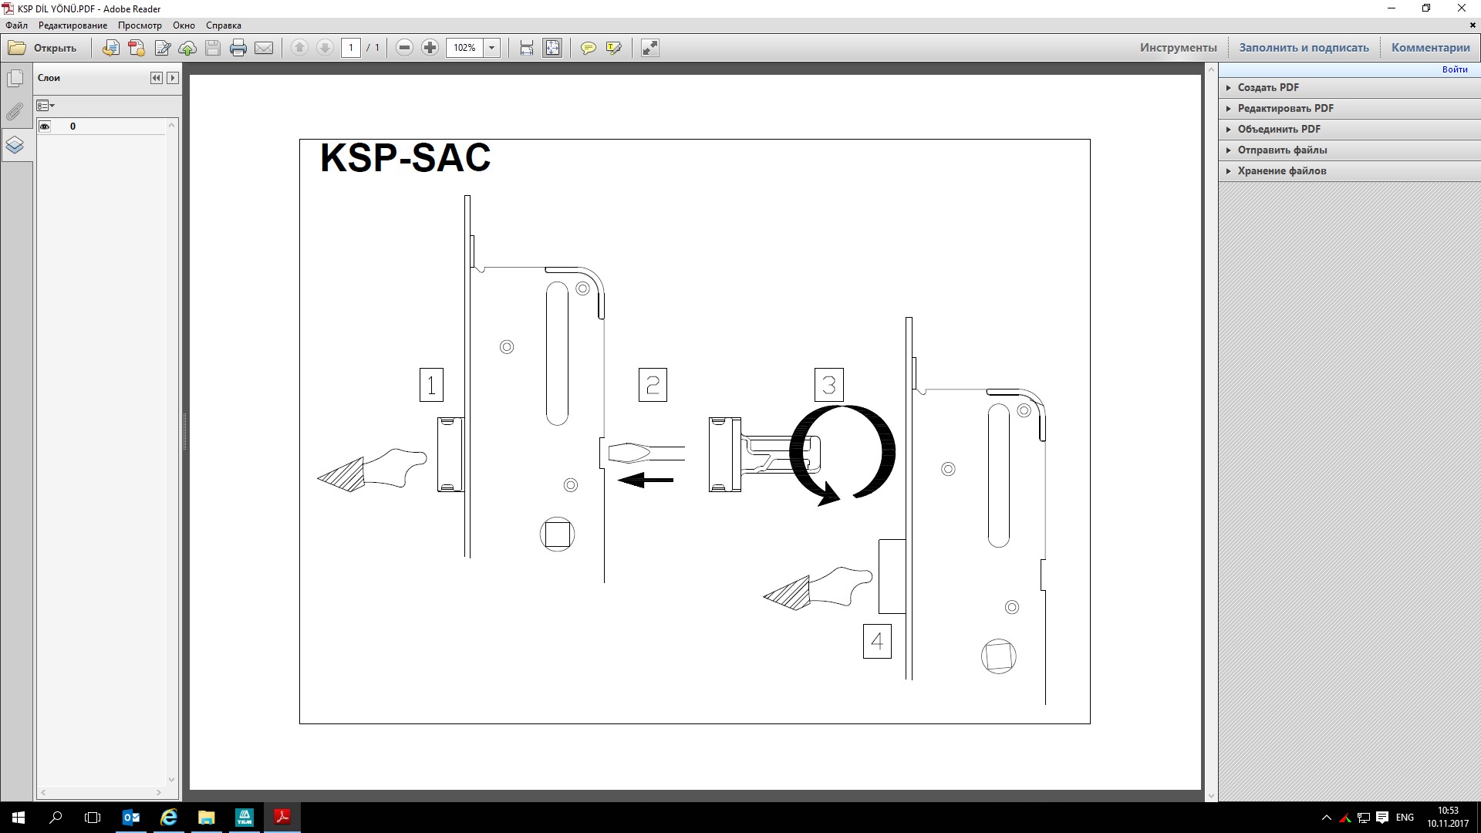Open the page thumbnails panel

coord(15,79)
